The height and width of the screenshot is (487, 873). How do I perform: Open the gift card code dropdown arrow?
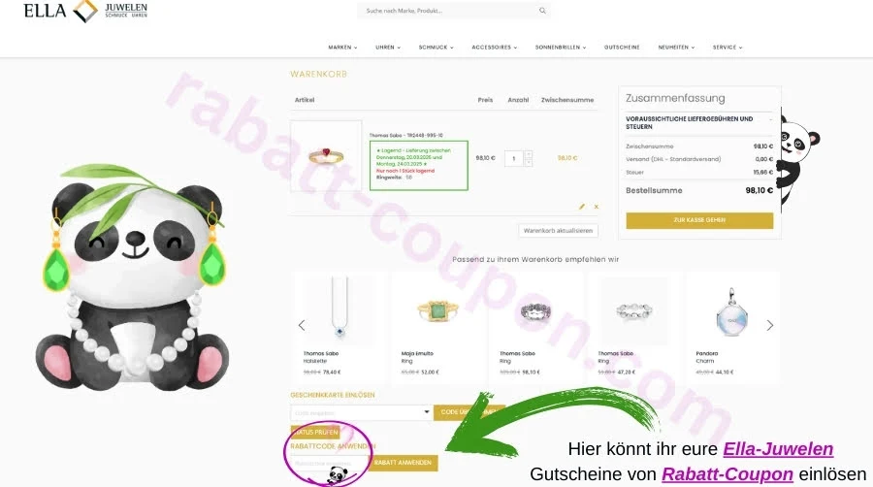click(x=427, y=412)
